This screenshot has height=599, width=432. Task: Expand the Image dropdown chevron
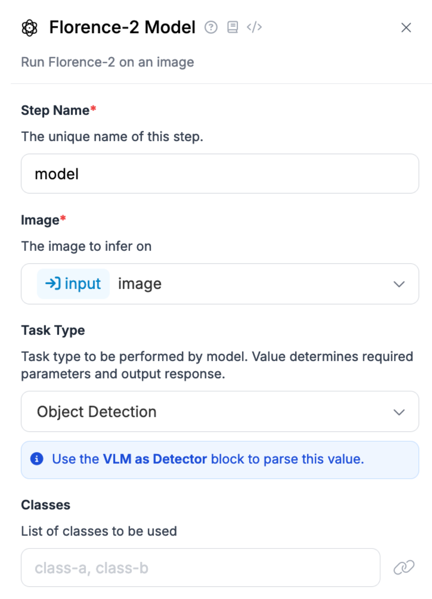pos(399,284)
